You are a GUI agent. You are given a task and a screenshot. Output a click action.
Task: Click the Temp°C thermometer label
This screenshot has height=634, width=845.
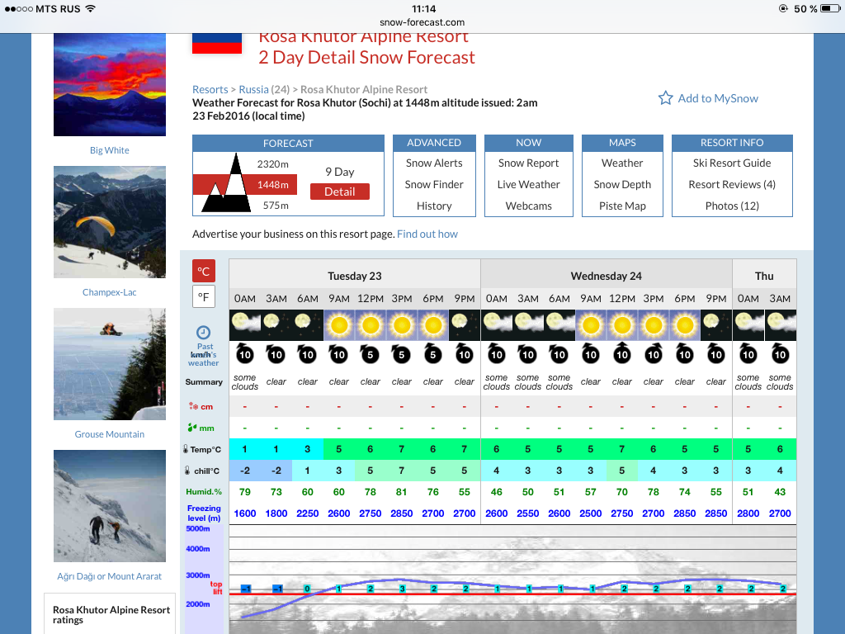tap(201, 449)
